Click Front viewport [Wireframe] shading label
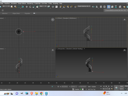Screen dimensions: 128x96 click(73, 18)
